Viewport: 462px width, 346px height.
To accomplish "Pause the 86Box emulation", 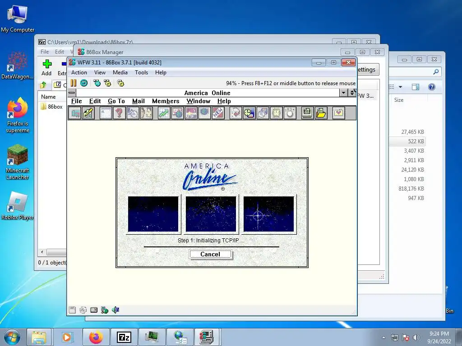I will 74,83.
